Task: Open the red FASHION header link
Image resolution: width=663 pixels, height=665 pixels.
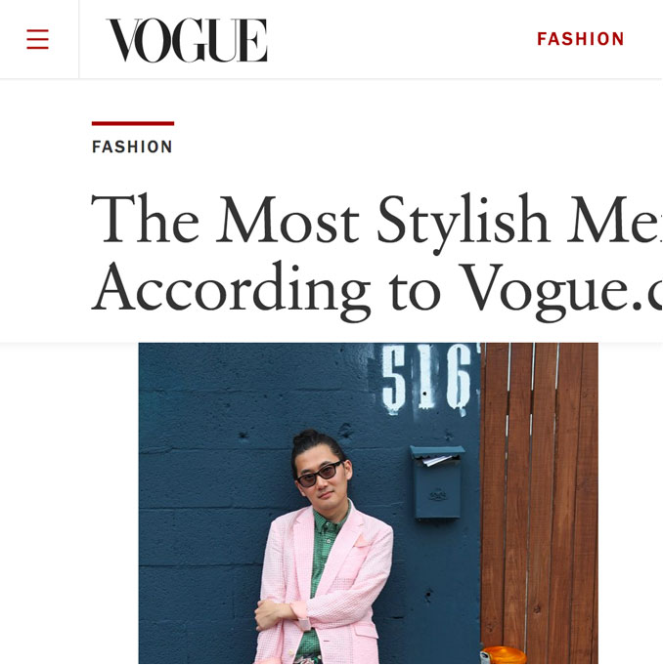Action: 580,39
